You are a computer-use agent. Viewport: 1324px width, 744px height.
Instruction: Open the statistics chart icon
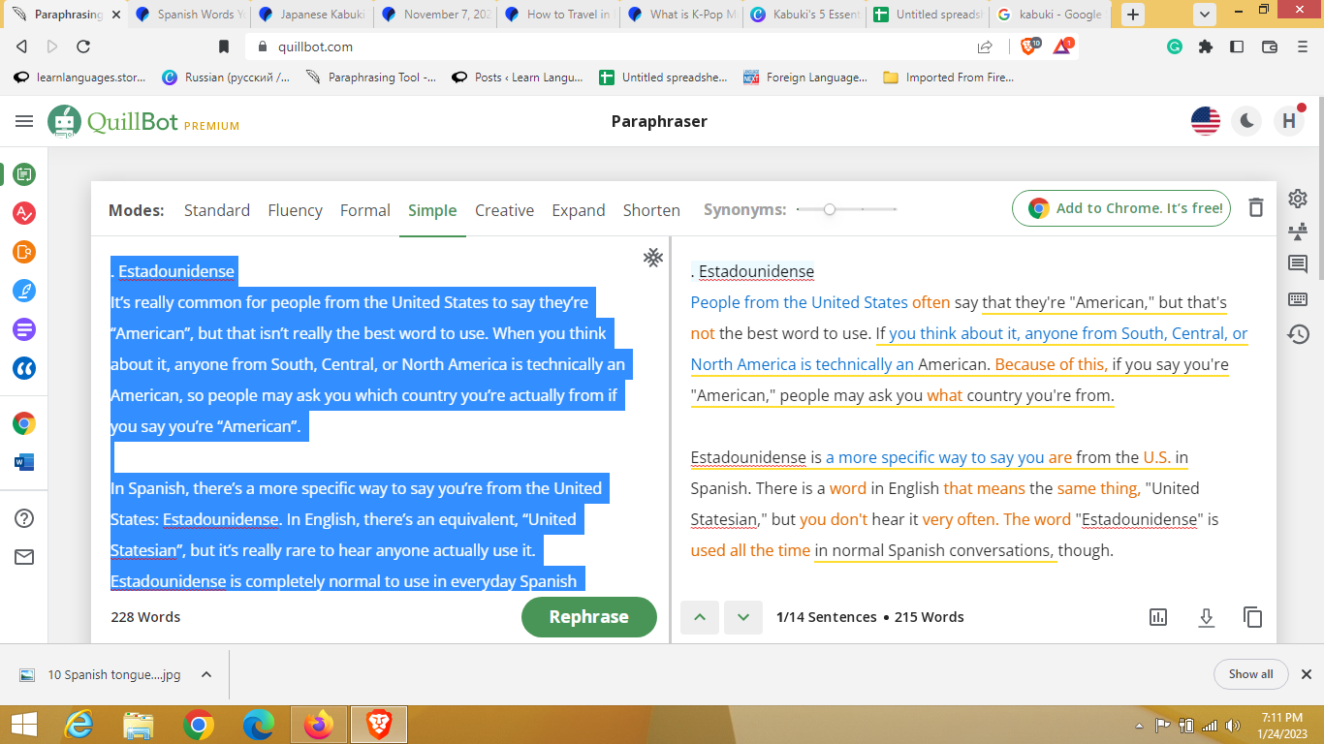1158,617
